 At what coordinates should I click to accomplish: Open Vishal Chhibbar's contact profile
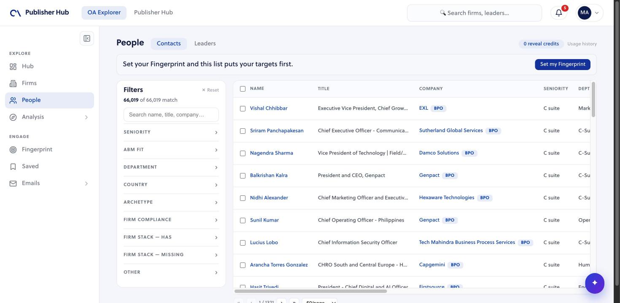[269, 108]
